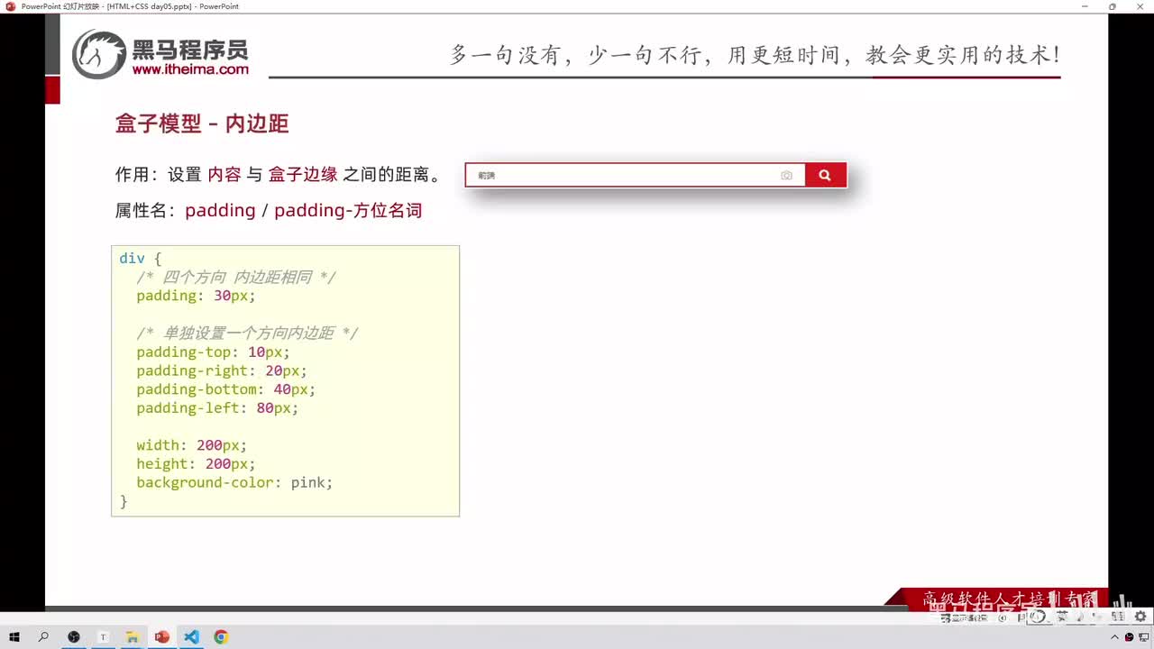Toggle the 英 input language indicator

point(1062,617)
